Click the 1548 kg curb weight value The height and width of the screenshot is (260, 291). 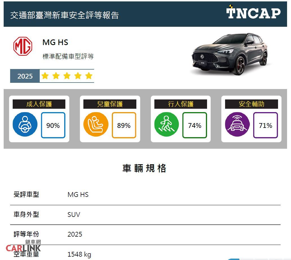(x=79, y=255)
